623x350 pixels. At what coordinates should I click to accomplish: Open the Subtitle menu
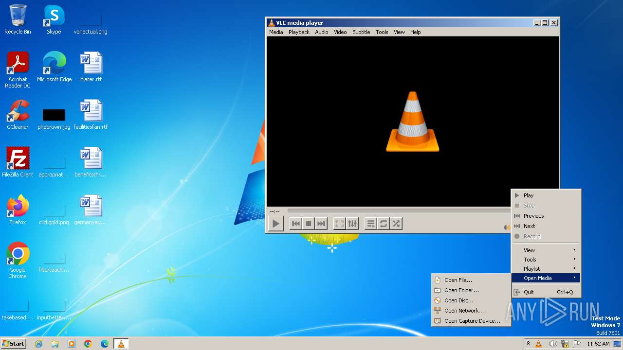coord(361,32)
